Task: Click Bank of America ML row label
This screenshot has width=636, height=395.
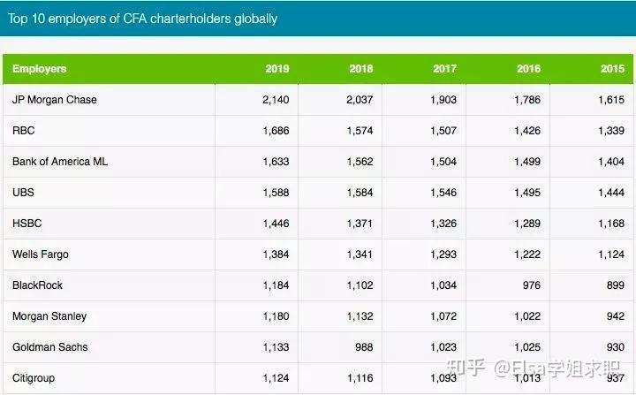Action: tap(60, 161)
